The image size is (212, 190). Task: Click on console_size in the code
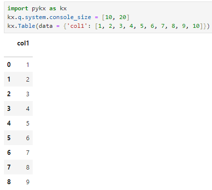70,17
